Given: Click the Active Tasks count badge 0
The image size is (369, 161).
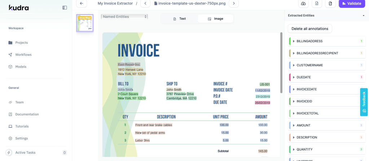Looking at the screenshot, I should point(65,153).
